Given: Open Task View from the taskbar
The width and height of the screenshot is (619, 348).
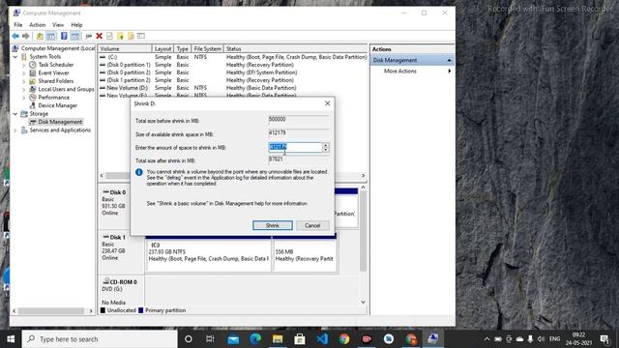Looking at the screenshot, I should click(210, 339).
